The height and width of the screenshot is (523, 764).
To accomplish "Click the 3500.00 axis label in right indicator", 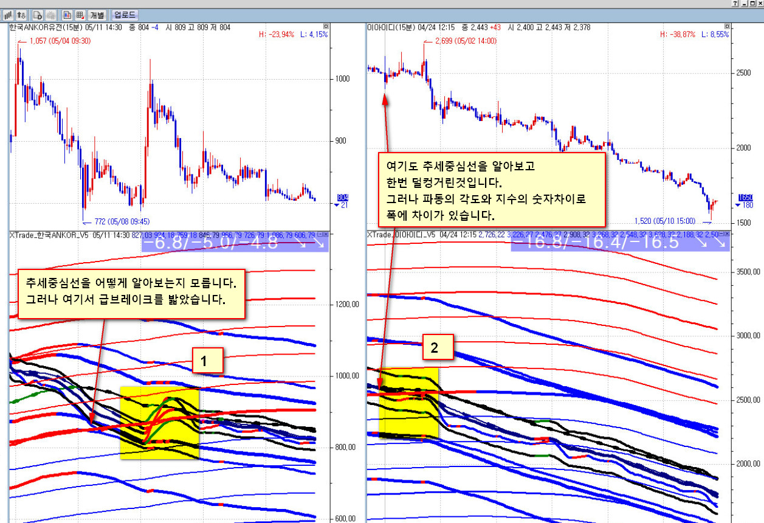I will coord(748,272).
